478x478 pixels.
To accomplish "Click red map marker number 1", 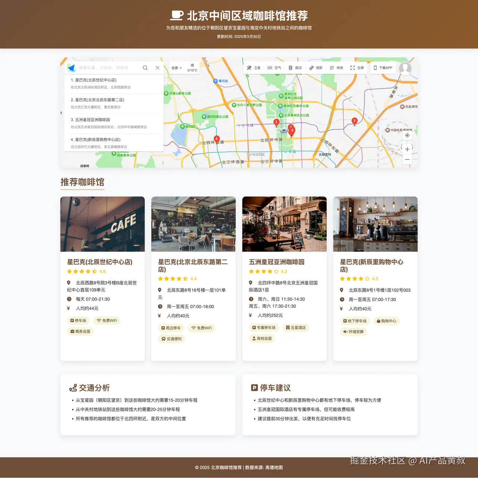I will pos(276,123).
